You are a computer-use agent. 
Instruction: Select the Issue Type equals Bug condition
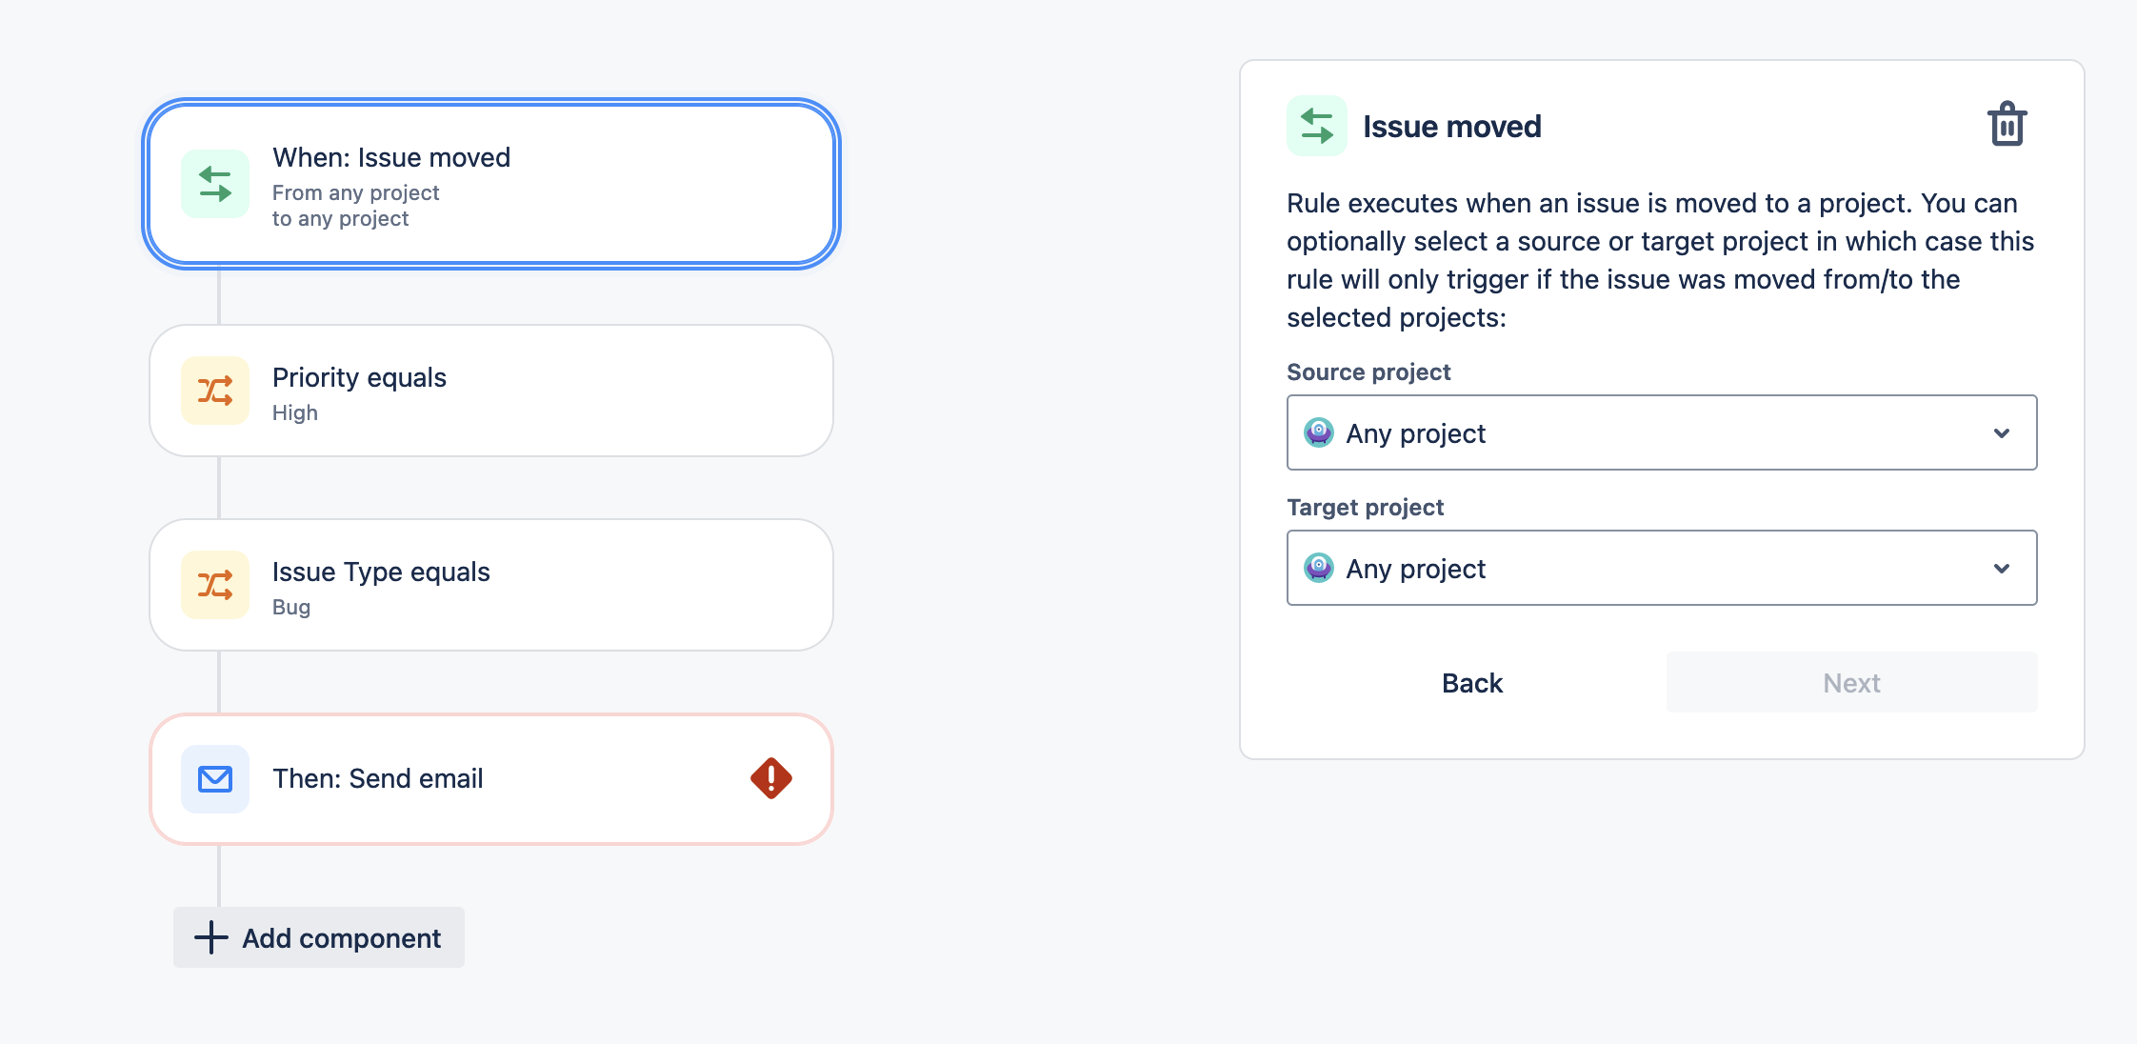(492, 585)
